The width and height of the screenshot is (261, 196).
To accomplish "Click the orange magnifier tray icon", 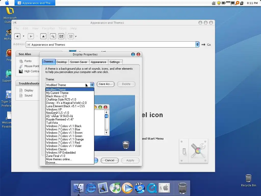I will point(237,3).
